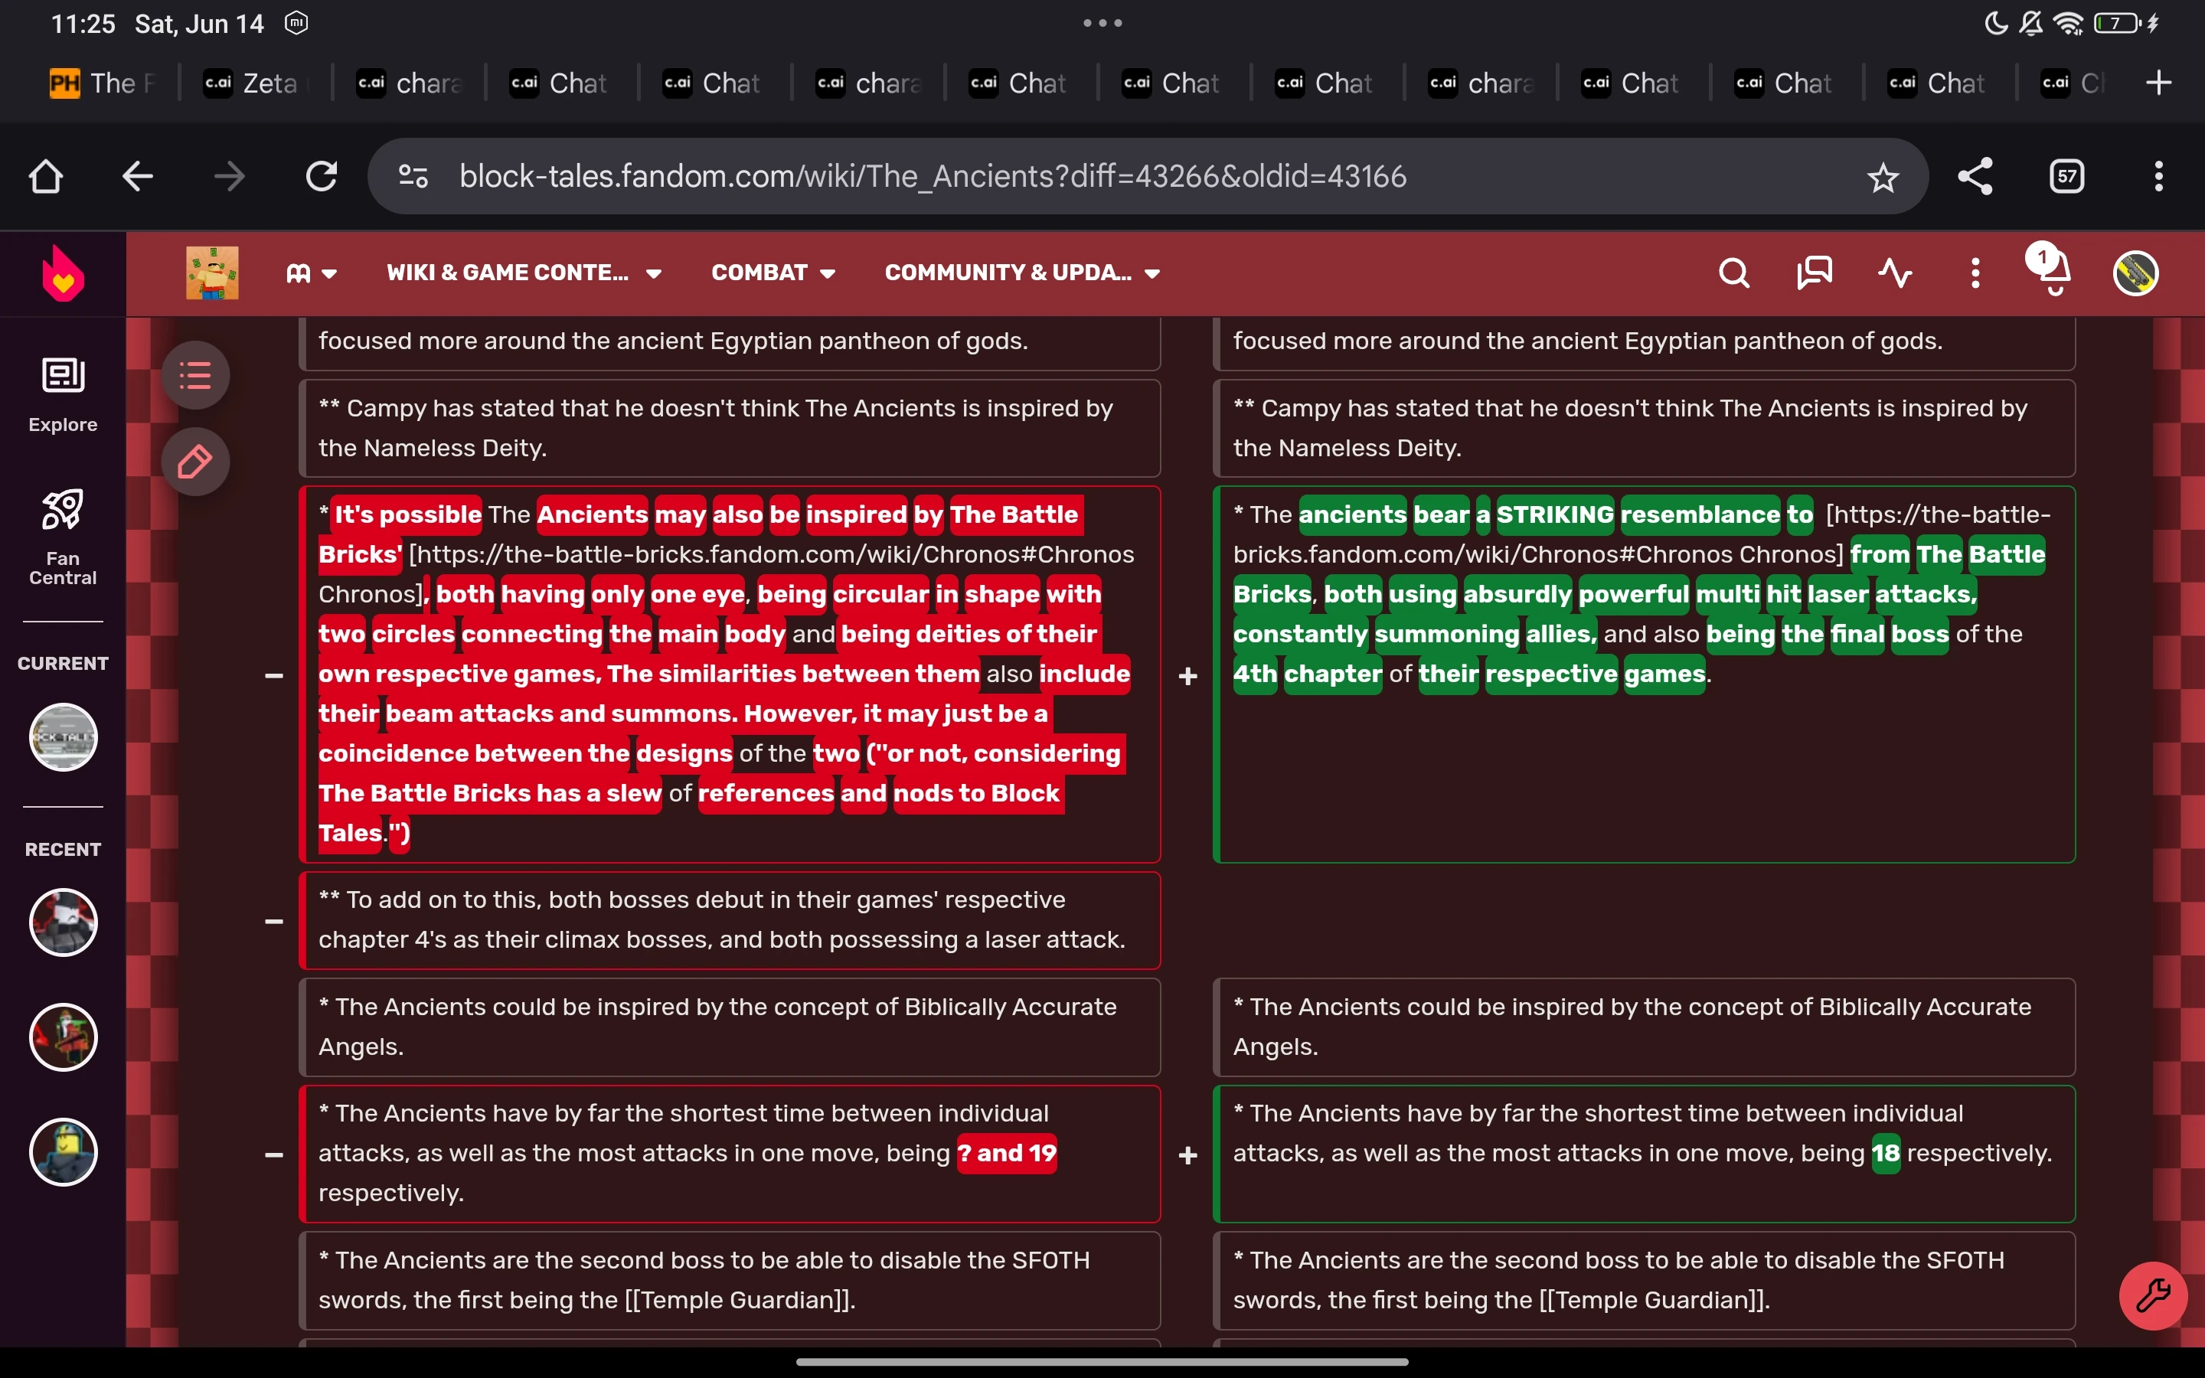Screen dimensions: 2205x1378
Task: Bookmark page with the star icon
Action: 1883,177
